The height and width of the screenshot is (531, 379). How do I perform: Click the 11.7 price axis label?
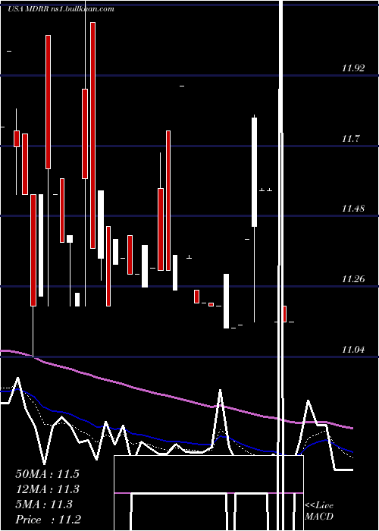[350, 139]
